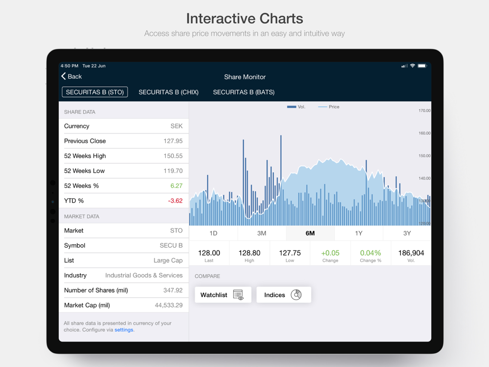Click Market Cap value 44,533.29
Viewport: 489px width, 367px height.
(169, 305)
